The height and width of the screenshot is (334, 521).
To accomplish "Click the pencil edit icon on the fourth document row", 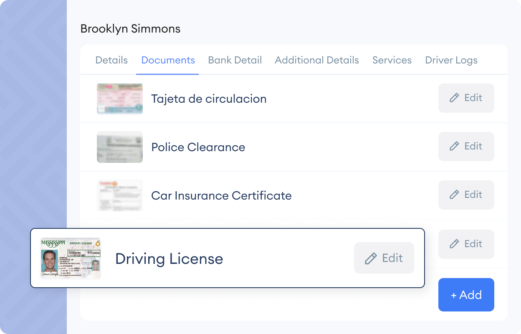I will (455, 244).
